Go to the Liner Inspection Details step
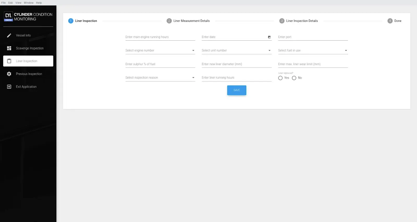417x222 pixels. (302, 21)
